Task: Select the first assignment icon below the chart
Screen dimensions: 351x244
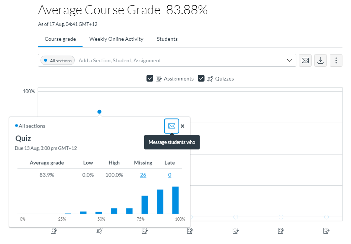Action: pyautogui.click(x=54, y=230)
